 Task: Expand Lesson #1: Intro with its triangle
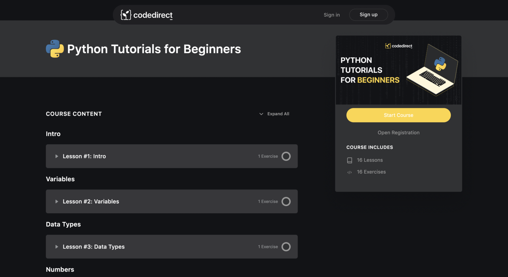(x=57, y=156)
